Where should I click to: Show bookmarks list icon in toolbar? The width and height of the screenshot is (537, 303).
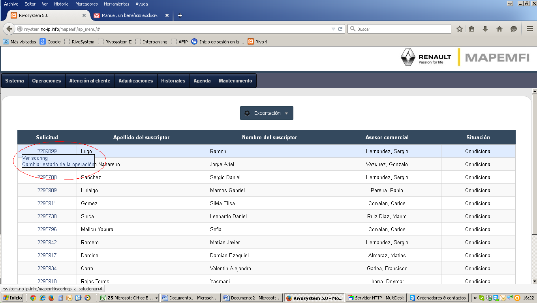[471, 29]
